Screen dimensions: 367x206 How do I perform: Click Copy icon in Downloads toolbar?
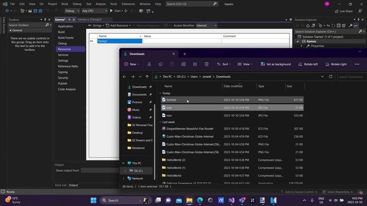161,64
